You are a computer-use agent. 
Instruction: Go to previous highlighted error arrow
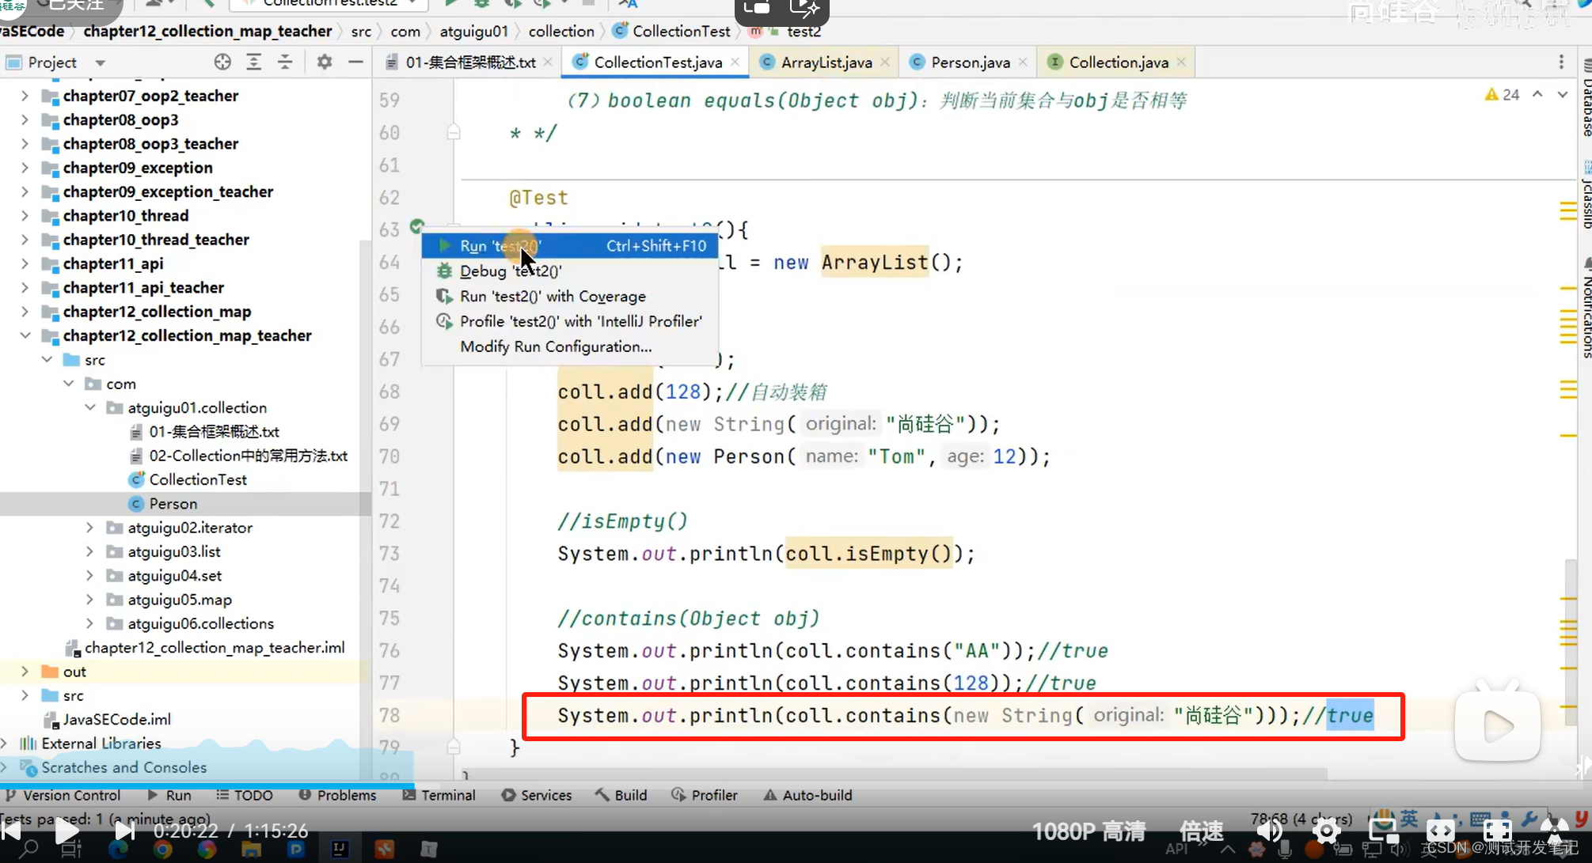1537,94
